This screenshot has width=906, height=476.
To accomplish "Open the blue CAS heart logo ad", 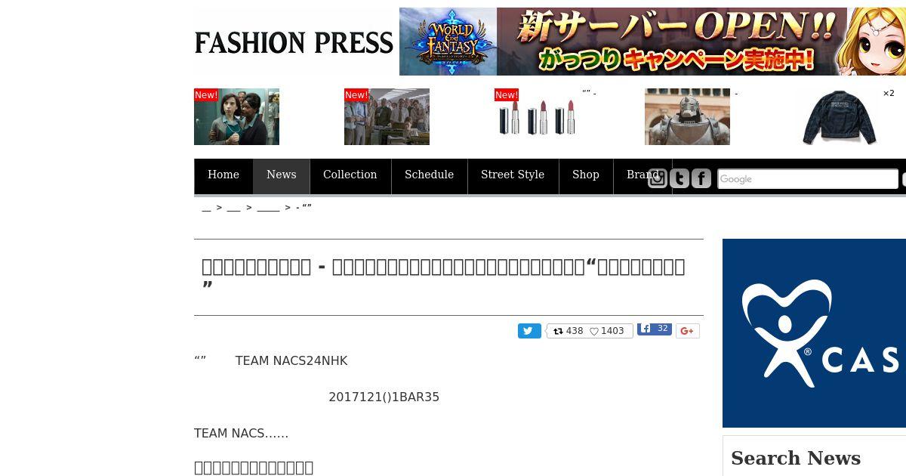I will [x=814, y=333].
